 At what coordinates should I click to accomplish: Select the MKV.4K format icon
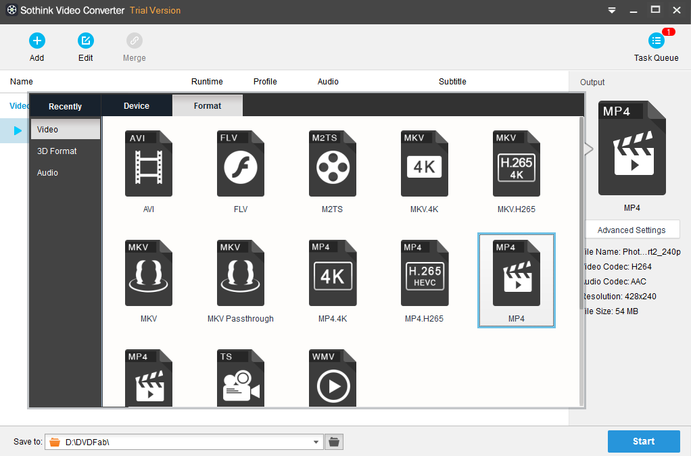425,163
